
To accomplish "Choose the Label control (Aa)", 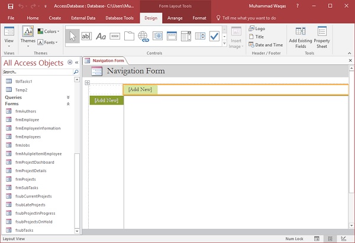I will pos(101,36).
